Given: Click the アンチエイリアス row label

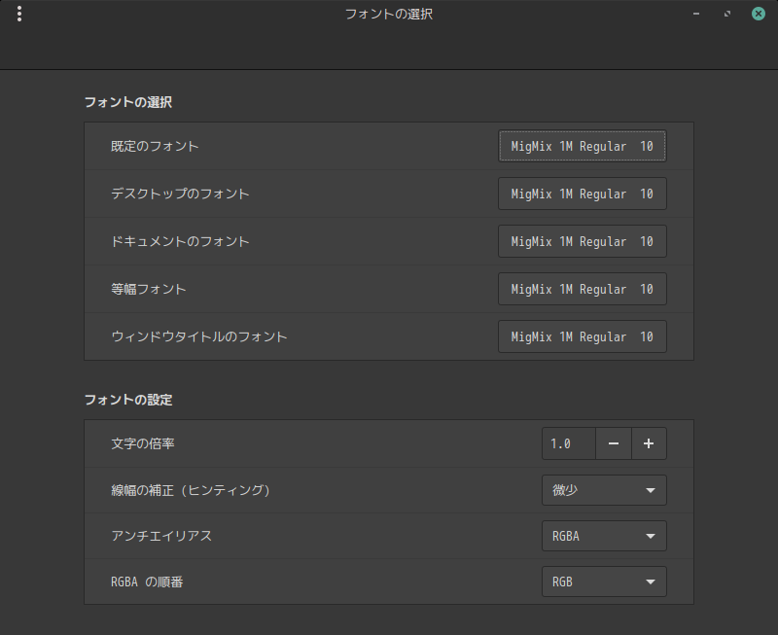Looking at the screenshot, I should pyautogui.click(x=161, y=536).
